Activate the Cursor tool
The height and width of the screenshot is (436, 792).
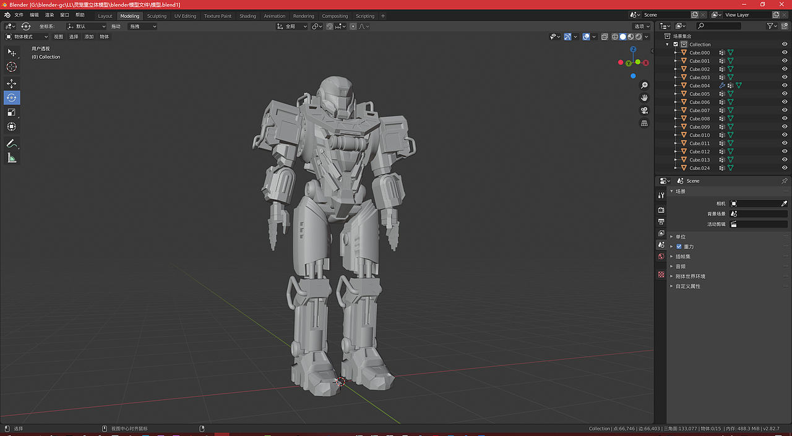pos(12,67)
